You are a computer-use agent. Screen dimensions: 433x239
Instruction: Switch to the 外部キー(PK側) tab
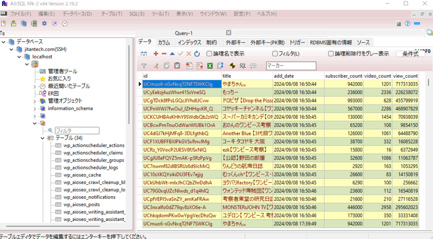[267, 42]
